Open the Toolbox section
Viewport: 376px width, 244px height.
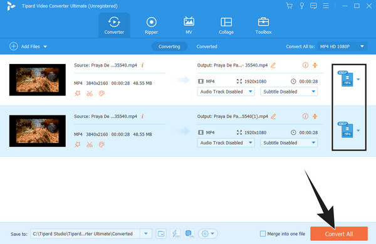pos(263,26)
